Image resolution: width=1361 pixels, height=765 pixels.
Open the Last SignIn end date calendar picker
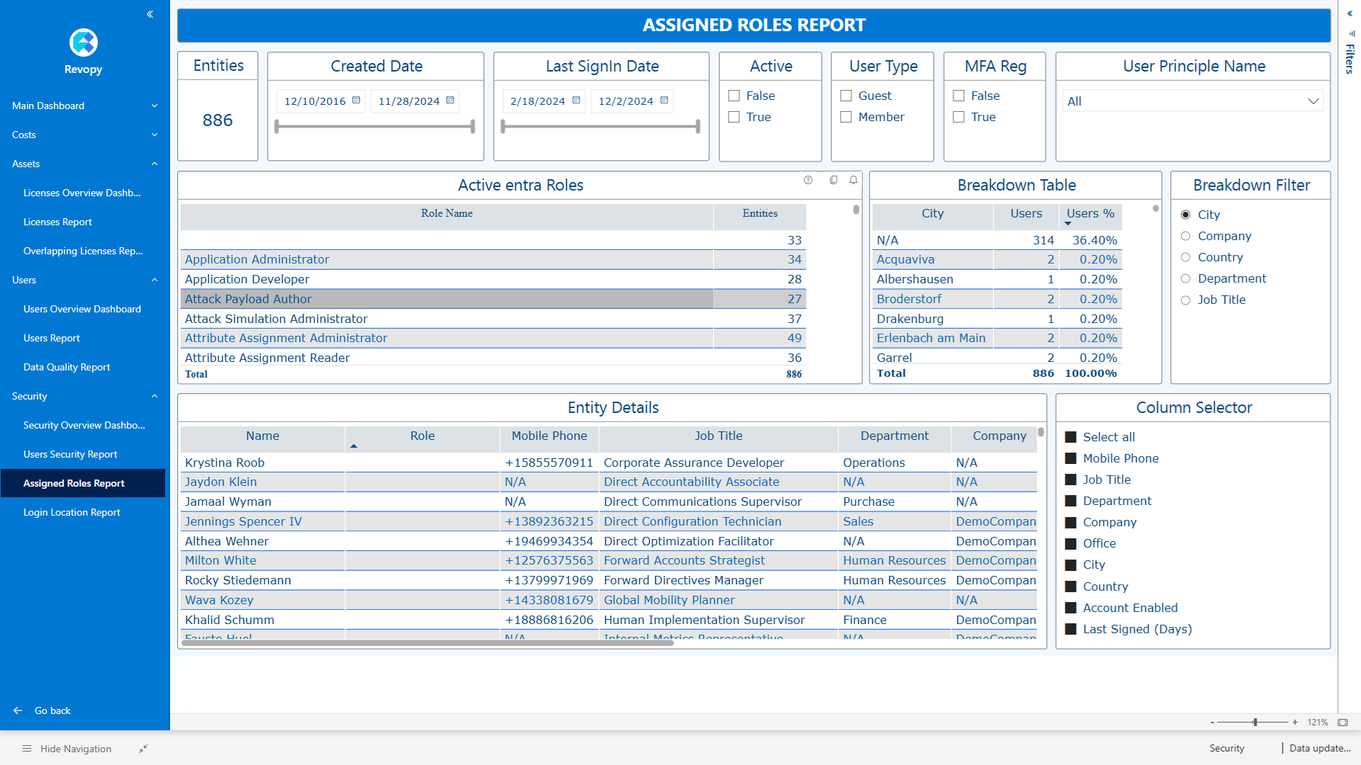(x=664, y=101)
